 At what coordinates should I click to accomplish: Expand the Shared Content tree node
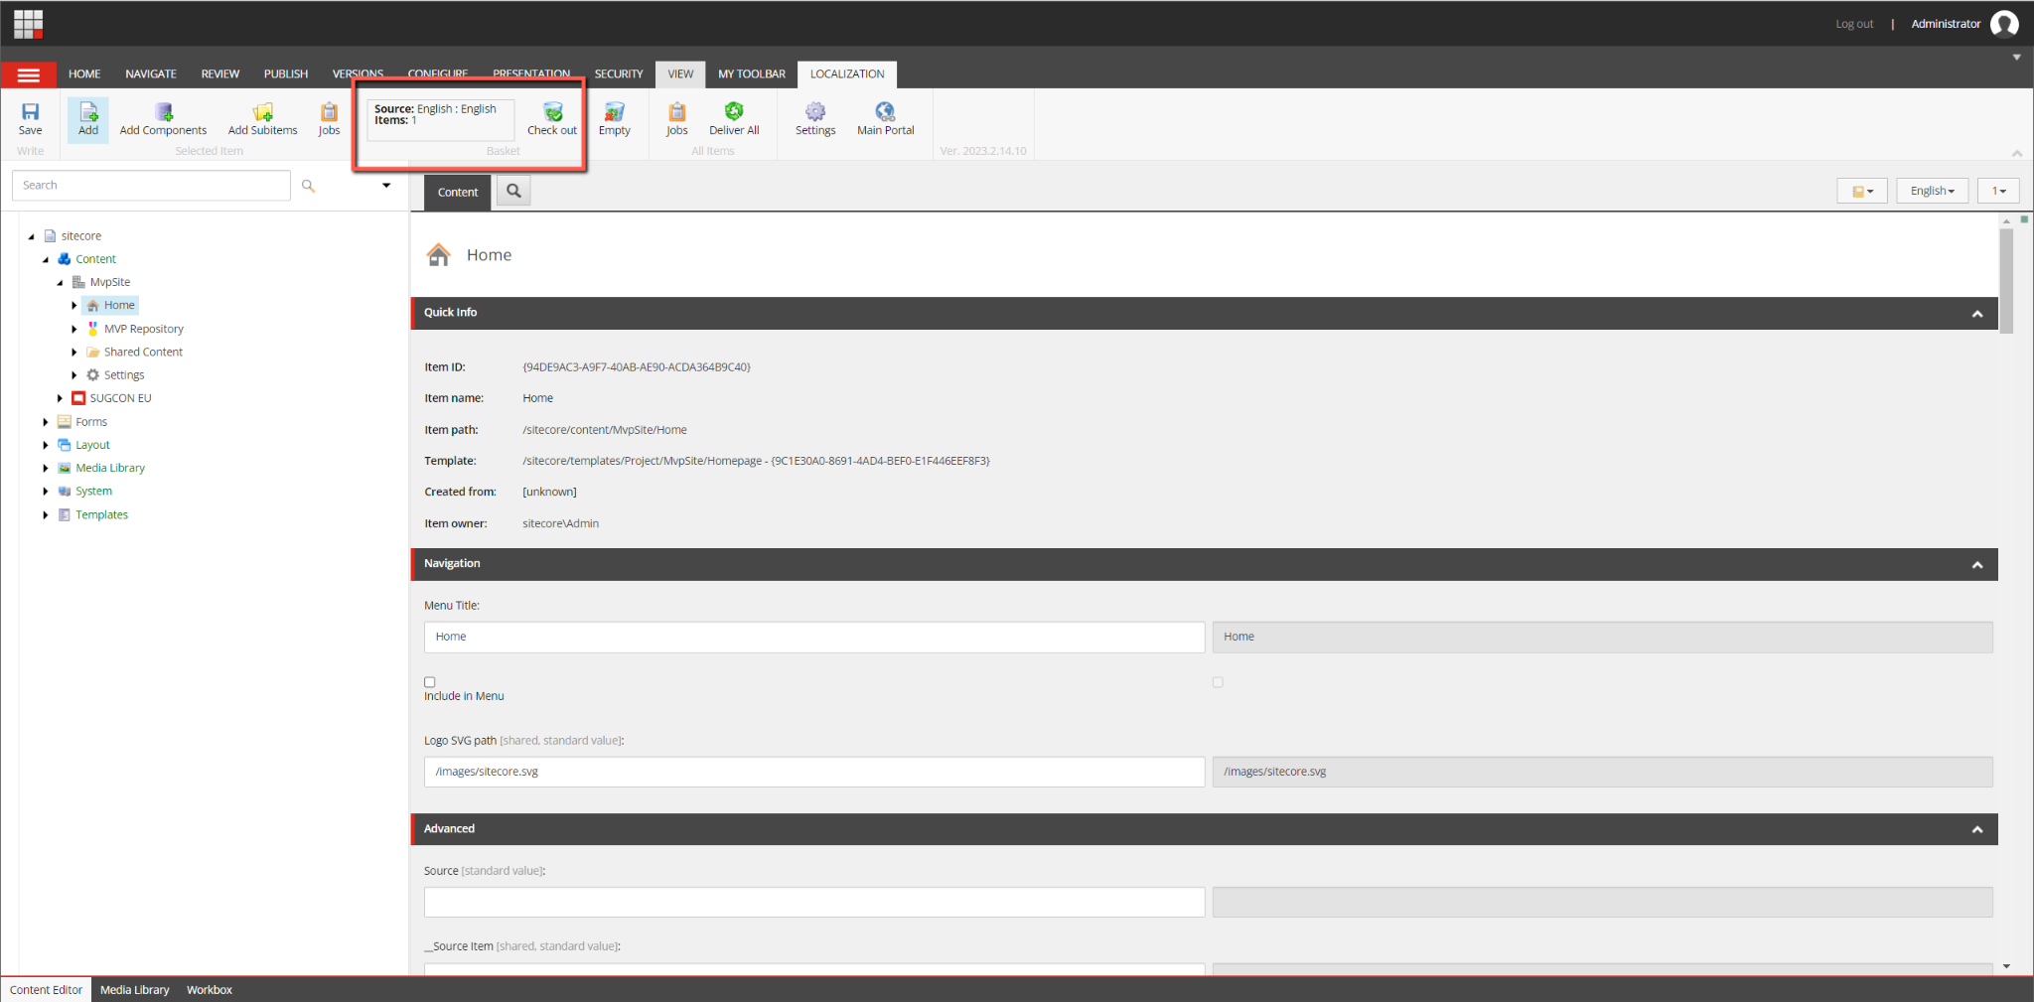pyautogui.click(x=74, y=353)
